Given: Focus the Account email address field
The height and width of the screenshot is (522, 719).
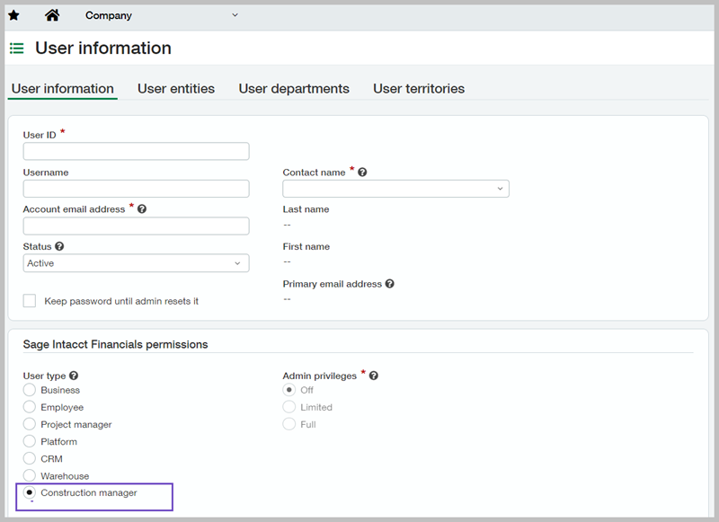Looking at the screenshot, I should tap(136, 226).
